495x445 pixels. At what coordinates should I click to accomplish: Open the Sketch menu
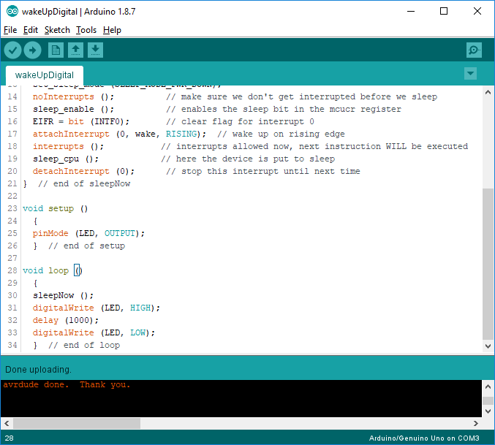[57, 30]
